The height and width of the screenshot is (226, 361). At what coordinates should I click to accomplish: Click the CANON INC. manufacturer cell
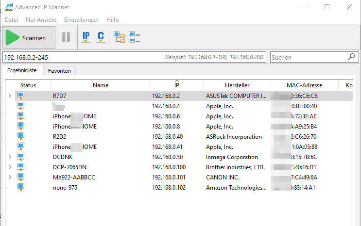pyautogui.click(x=223, y=177)
